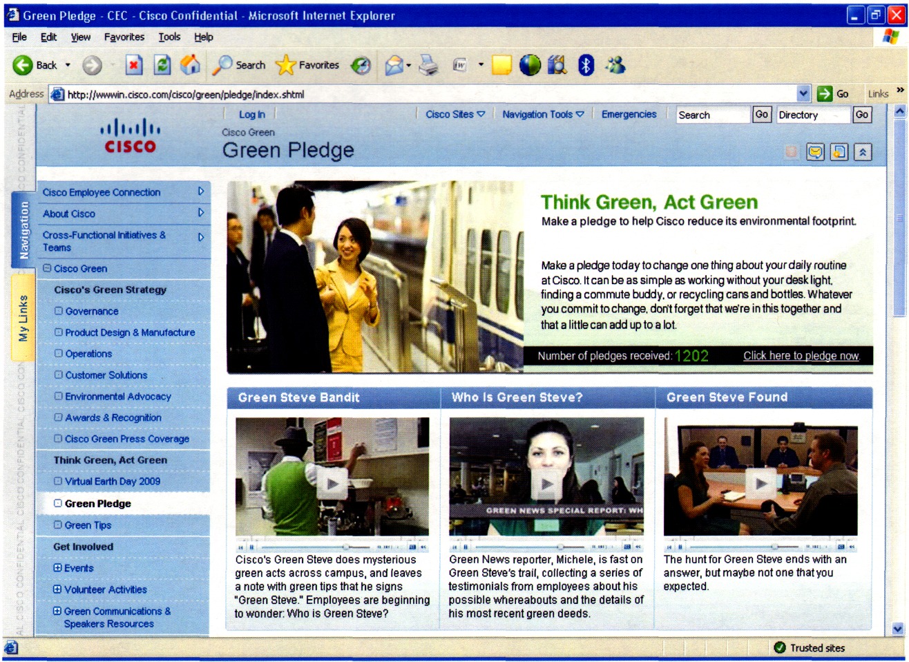Click the email this page icon

tap(815, 152)
